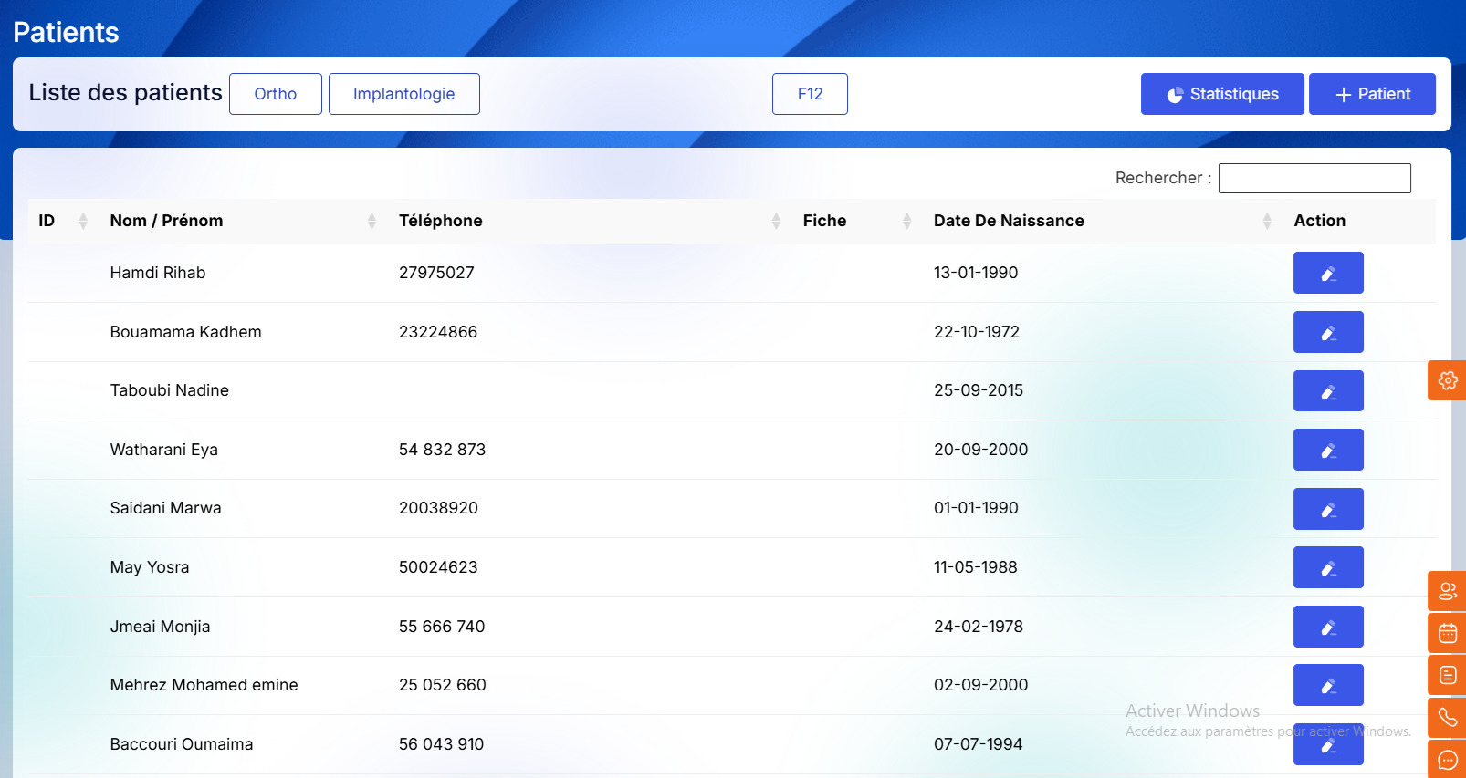The height and width of the screenshot is (778, 1466).
Task: Open Statistiques page
Action: (1221, 94)
